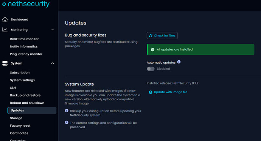Click the Dashboard home icon
This screenshot has height=141, width=261.
[x=5, y=20]
